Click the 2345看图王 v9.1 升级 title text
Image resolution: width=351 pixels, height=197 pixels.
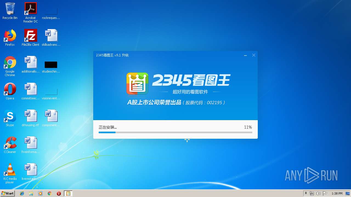(x=112, y=55)
